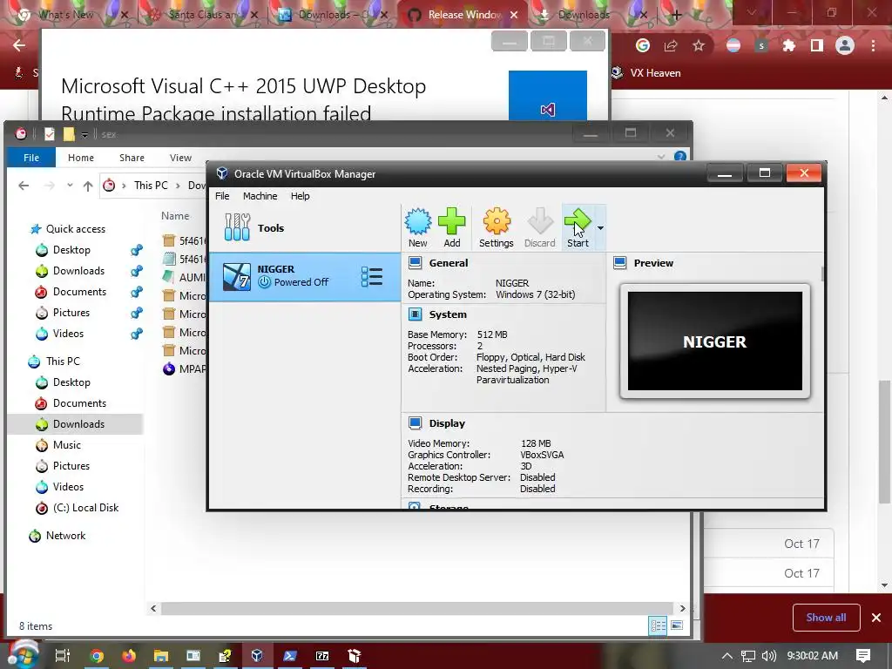The height and width of the screenshot is (669, 892).
Task: Open the File Explorer help icon
Action: (x=679, y=157)
